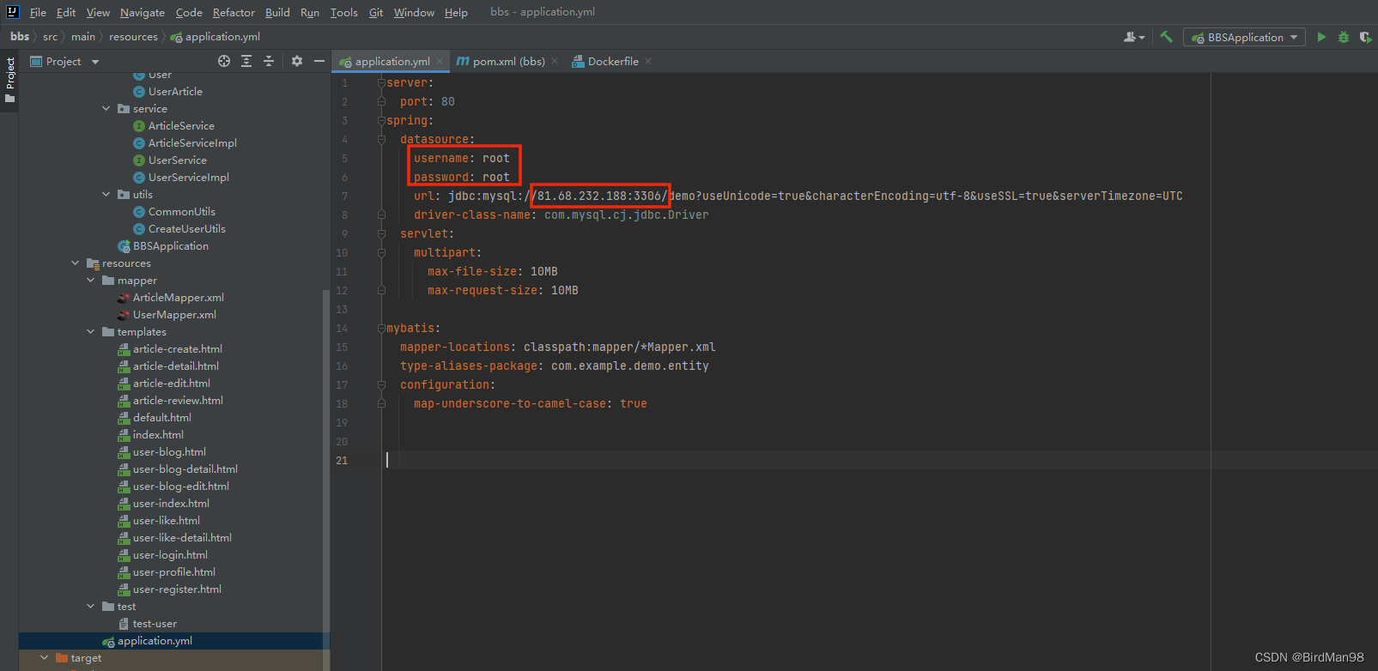Select ArticleServiceImpl in project tree
1378x671 pixels.
tap(192, 143)
